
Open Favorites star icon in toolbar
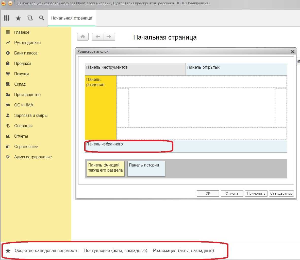18,18
